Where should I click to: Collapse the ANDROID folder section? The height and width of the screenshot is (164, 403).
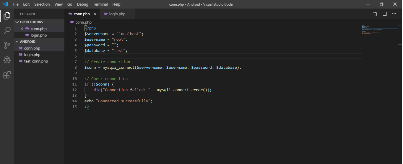tap(17, 42)
